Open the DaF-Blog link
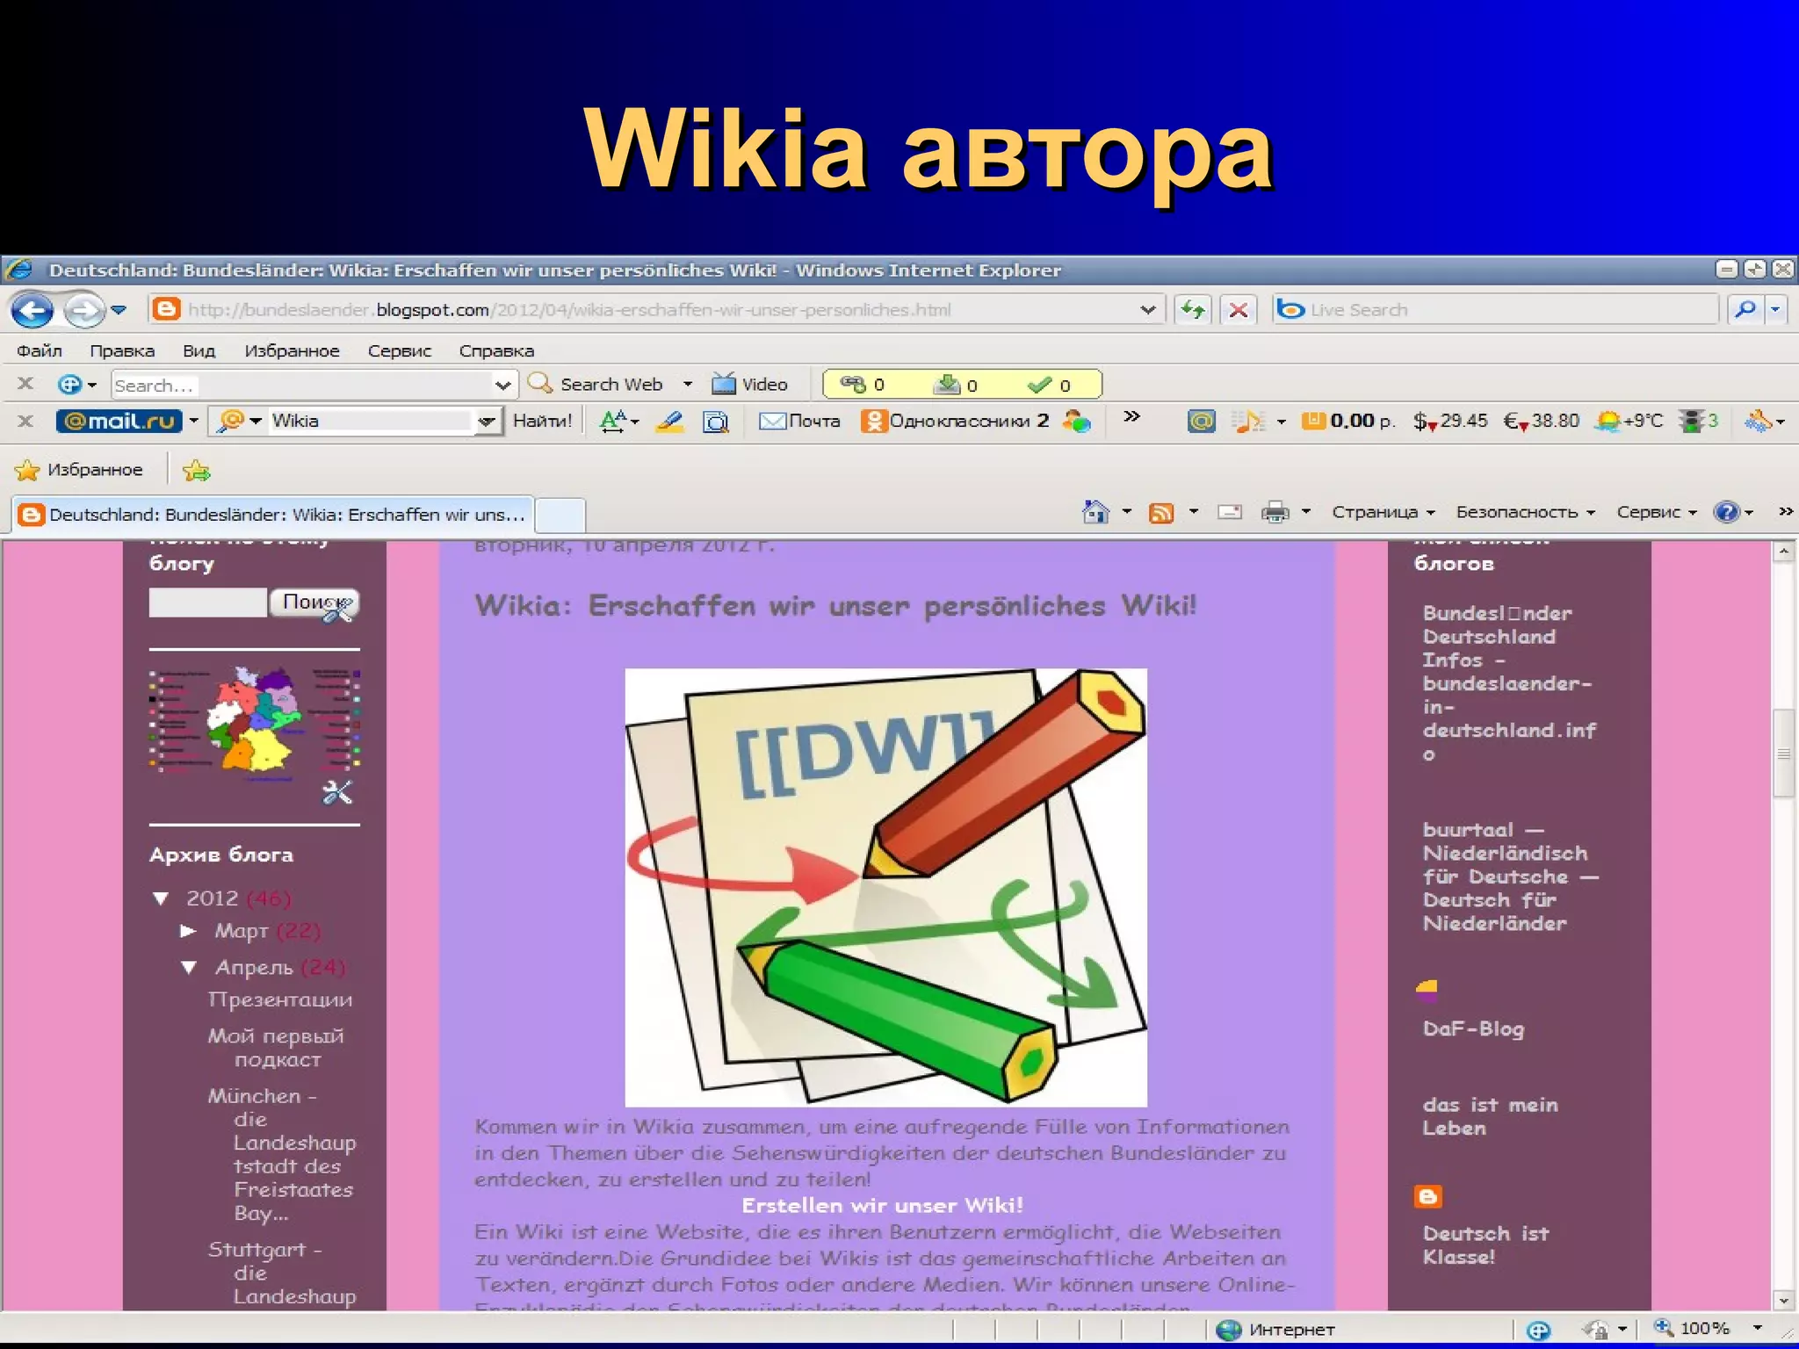1799x1349 pixels. 1473,1028
